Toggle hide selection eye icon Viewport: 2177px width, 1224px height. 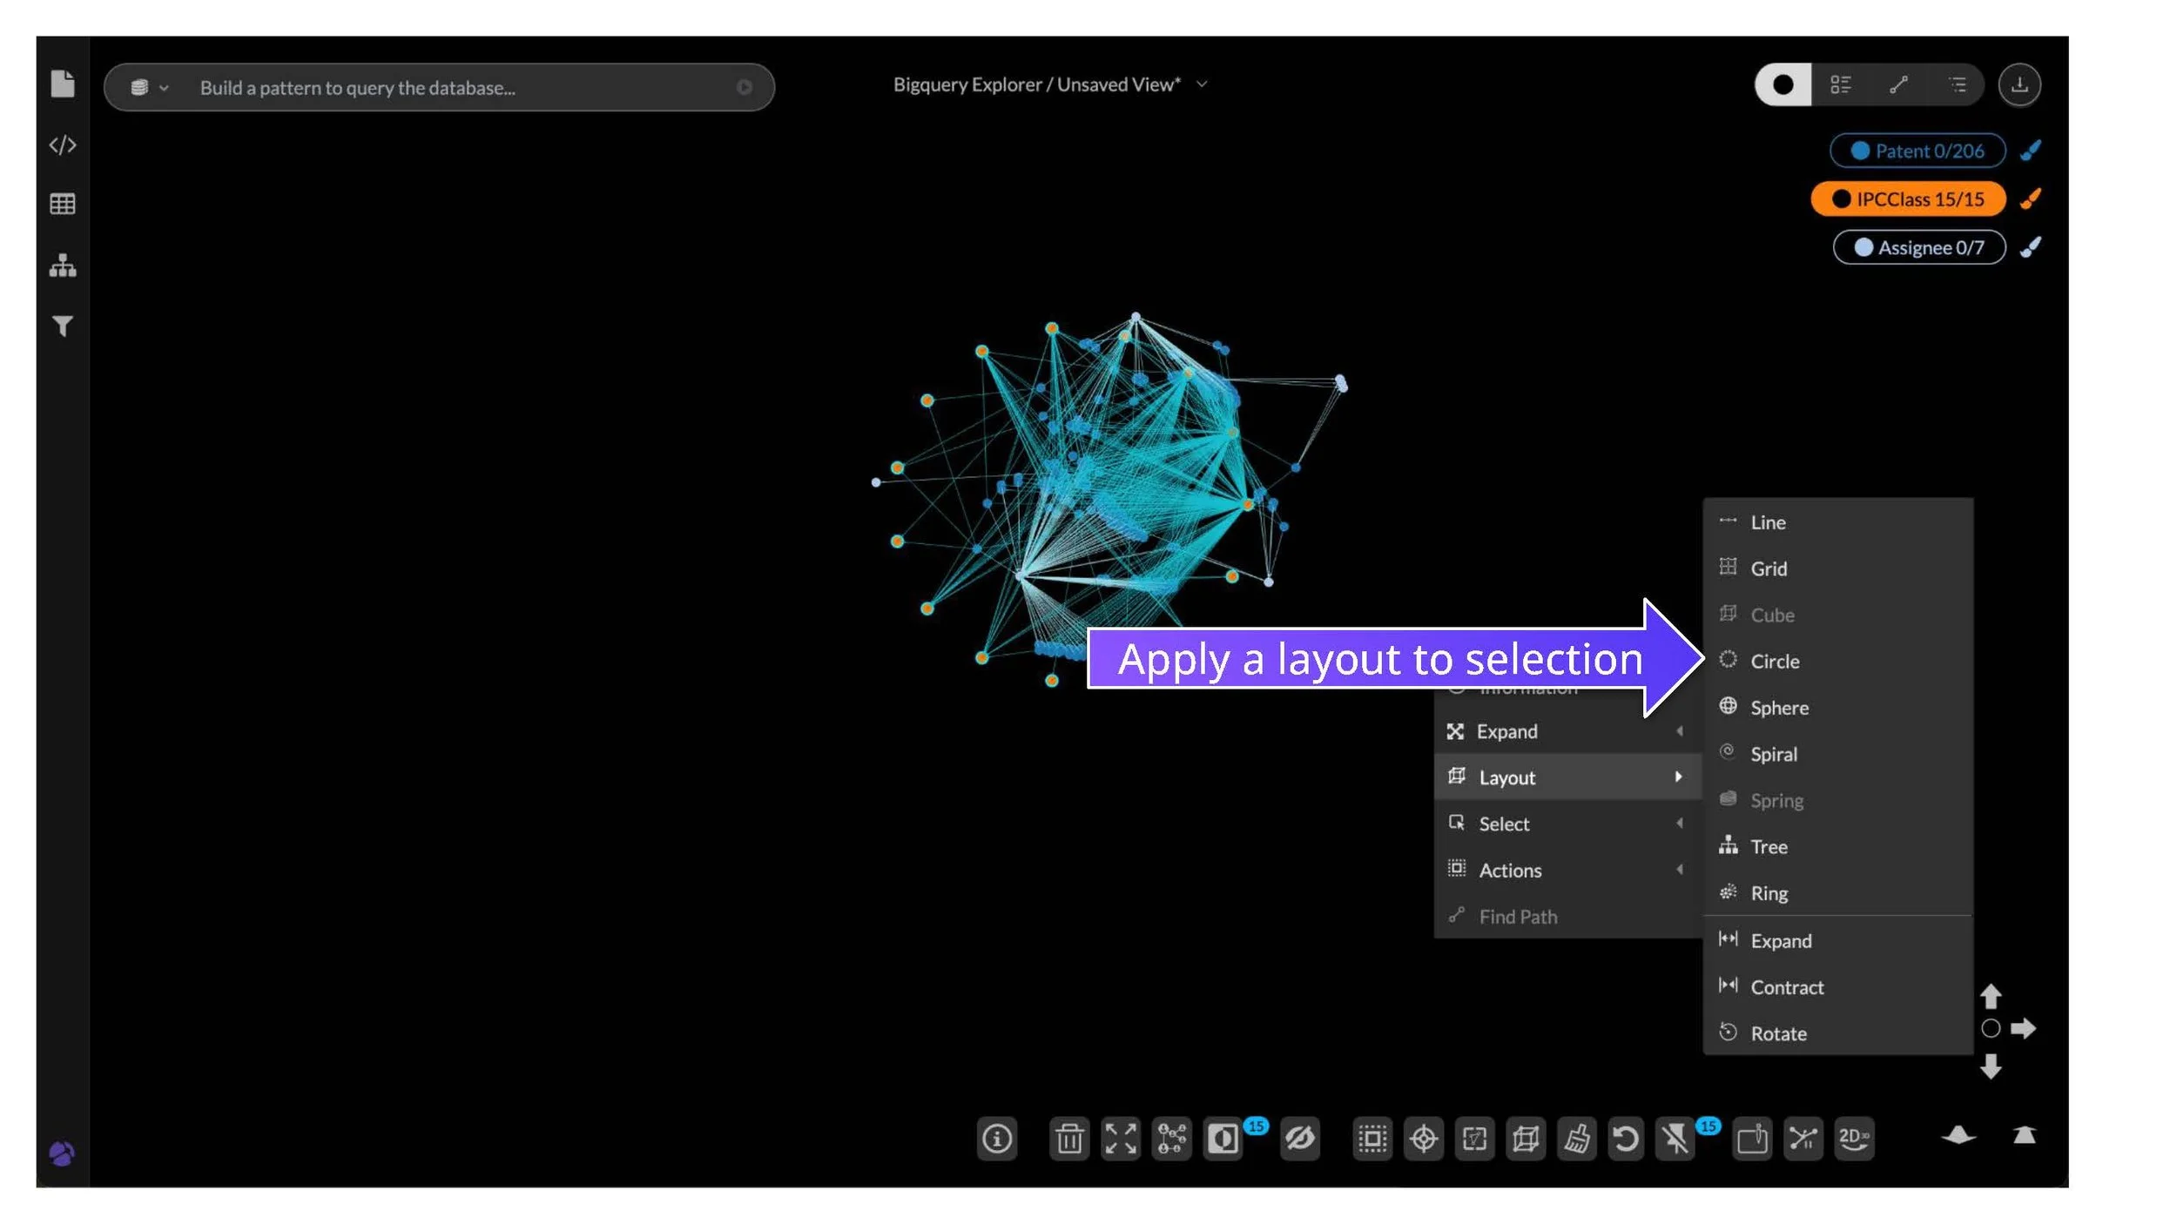1299,1138
